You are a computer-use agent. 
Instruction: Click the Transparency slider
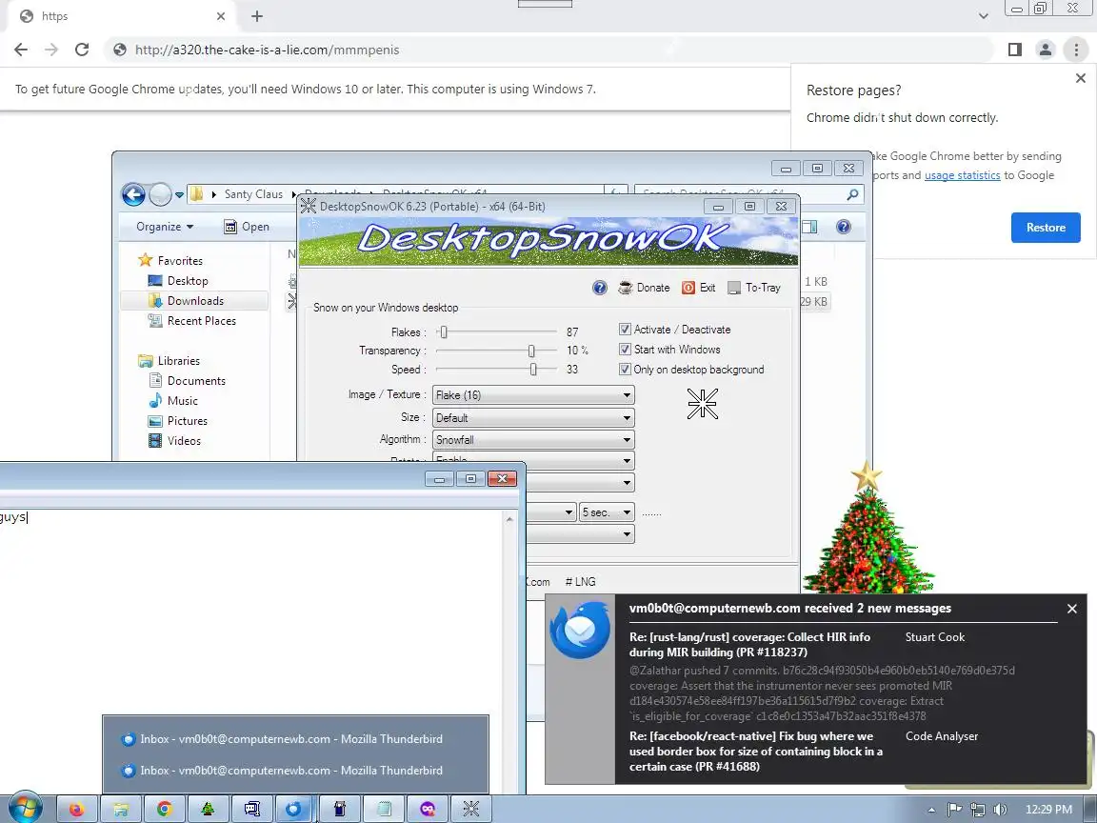(x=496, y=351)
